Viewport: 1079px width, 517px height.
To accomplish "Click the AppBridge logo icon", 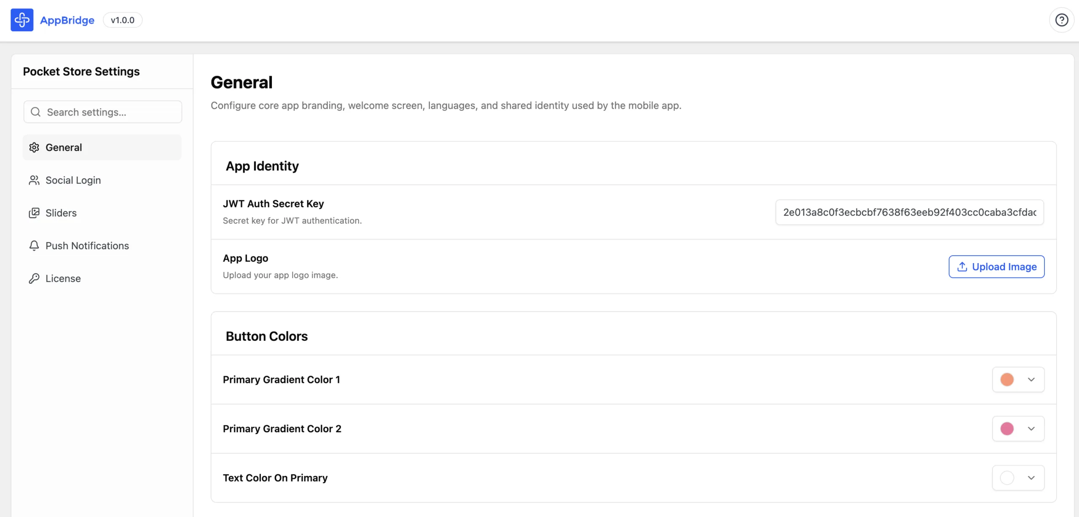I will (22, 20).
